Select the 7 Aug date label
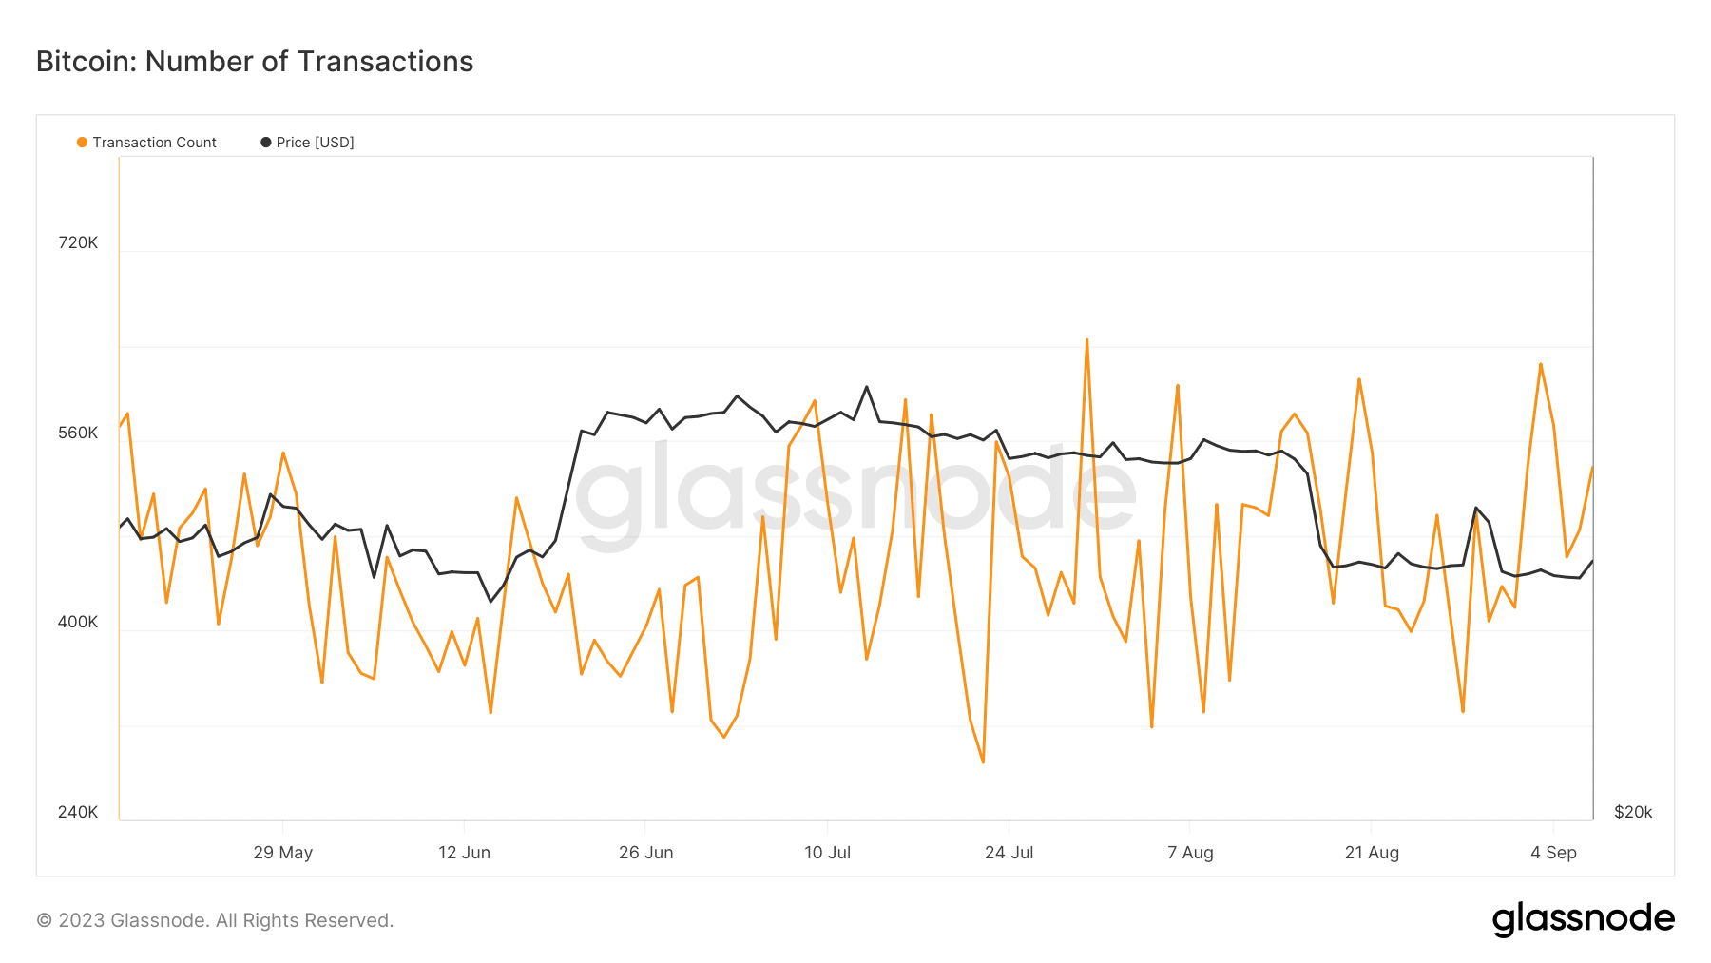Image resolution: width=1711 pixels, height=963 pixels. 1190,853
